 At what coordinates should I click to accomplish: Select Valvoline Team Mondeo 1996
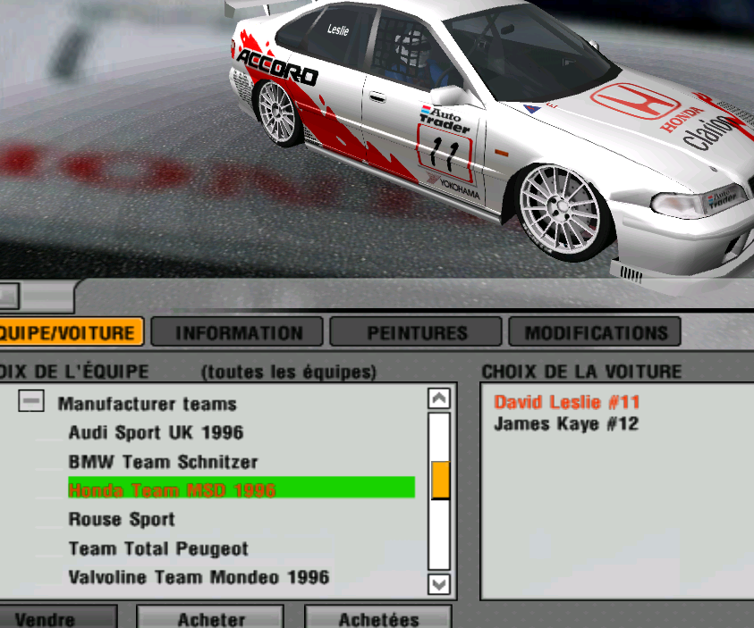[199, 577]
